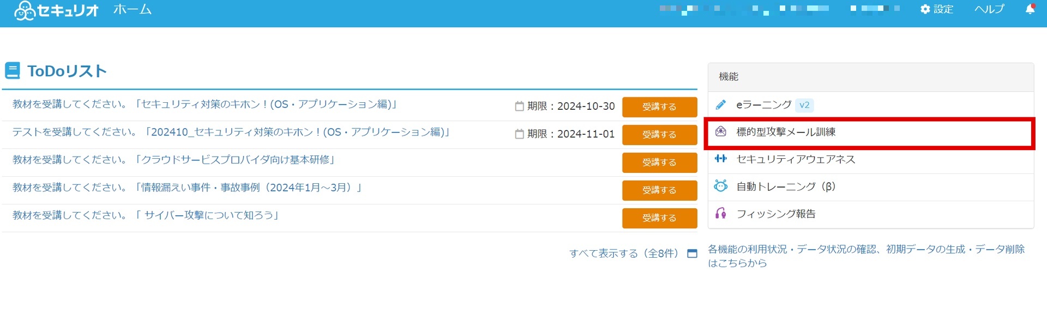Show all items via すべて表示する（全8件）
This screenshot has width=1047, height=317.
point(624,253)
